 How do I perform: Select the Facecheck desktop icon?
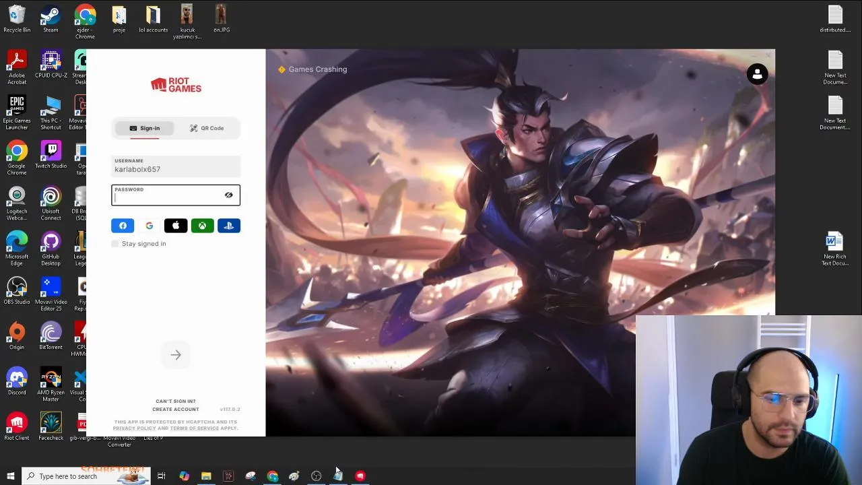point(51,426)
